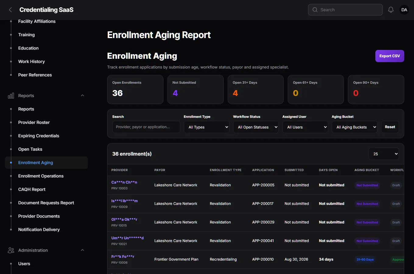Open provider link Um**r Un******d
The height and width of the screenshot is (274, 414).
pos(128,238)
